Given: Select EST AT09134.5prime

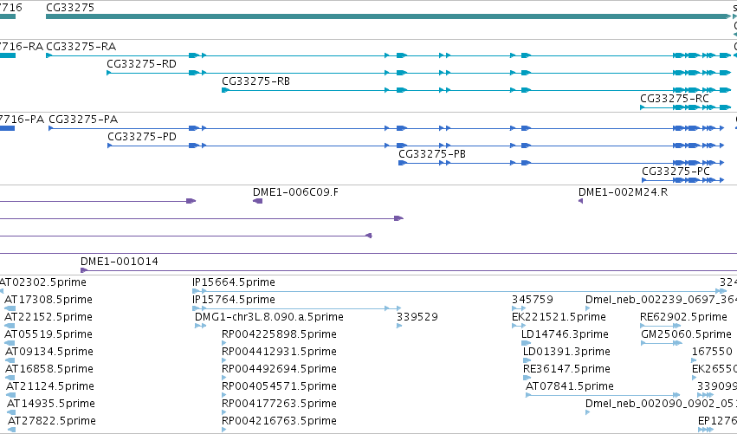Looking at the screenshot, I should pyautogui.click(x=48, y=352).
